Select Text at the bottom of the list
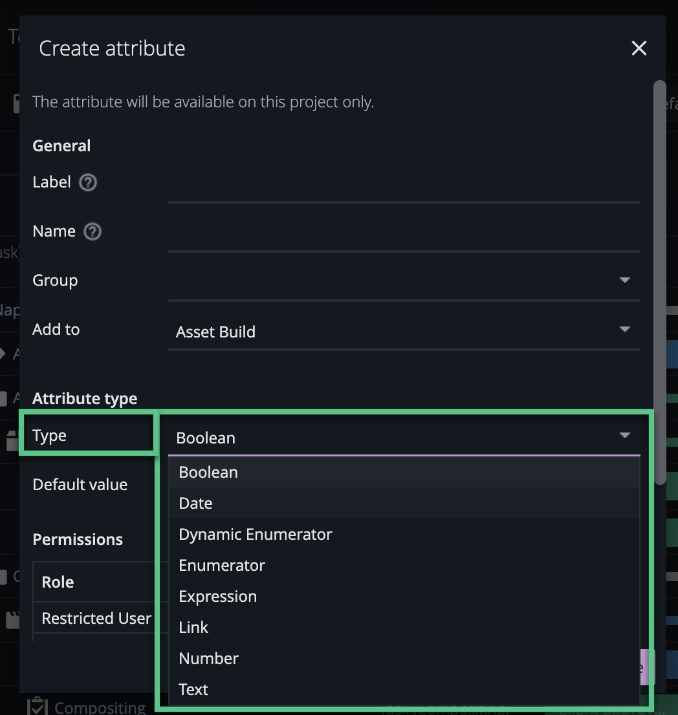This screenshot has width=678, height=715. coord(193,689)
